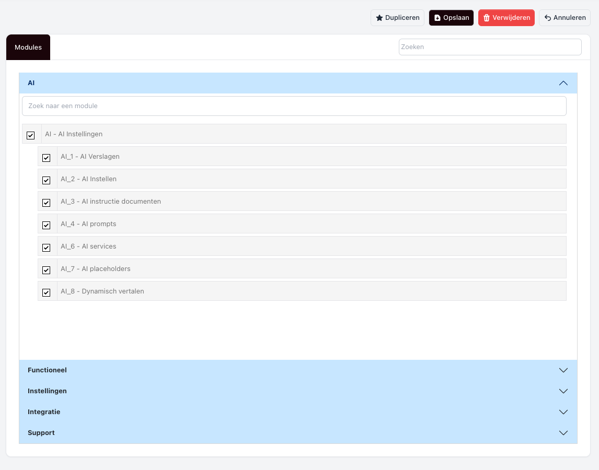Click the star icon on Dupliceren

(379, 18)
